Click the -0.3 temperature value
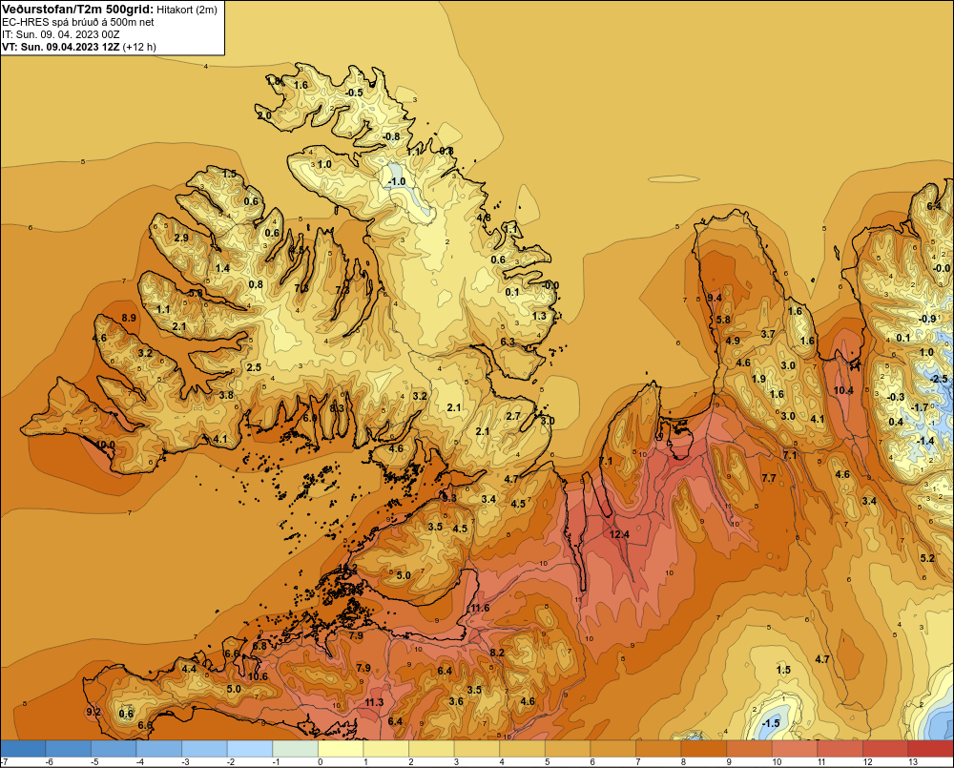This screenshot has width=954, height=768. point(896,398)
